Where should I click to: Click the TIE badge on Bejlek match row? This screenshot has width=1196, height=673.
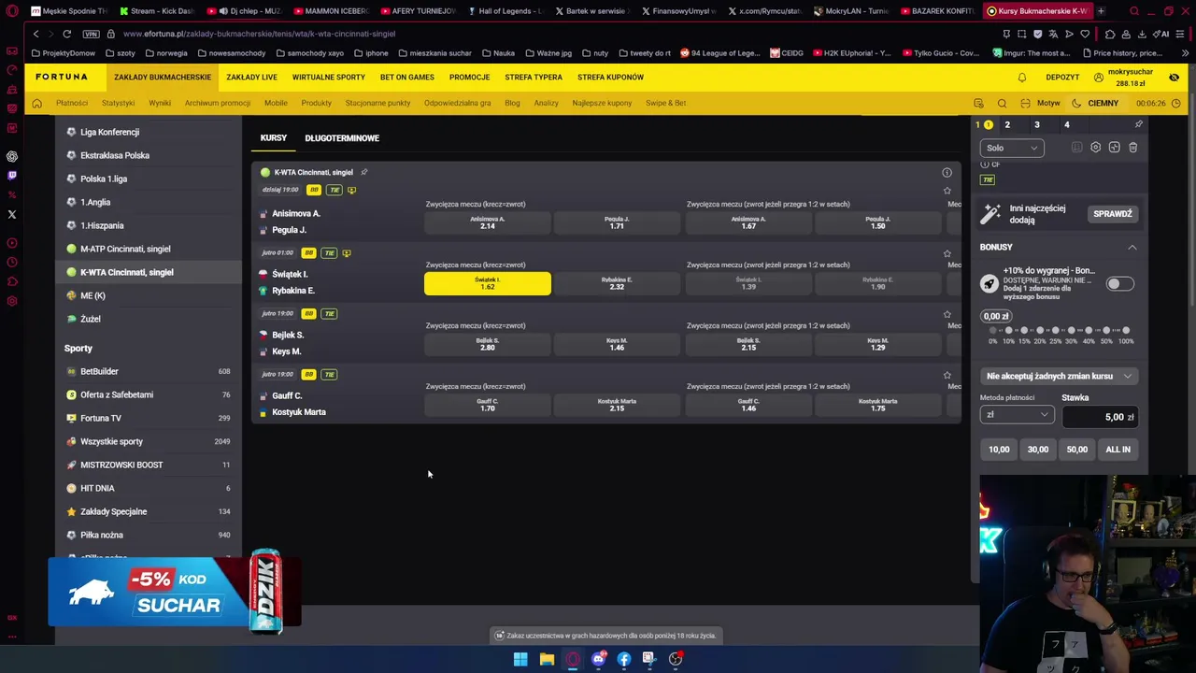tap(329, 313)
